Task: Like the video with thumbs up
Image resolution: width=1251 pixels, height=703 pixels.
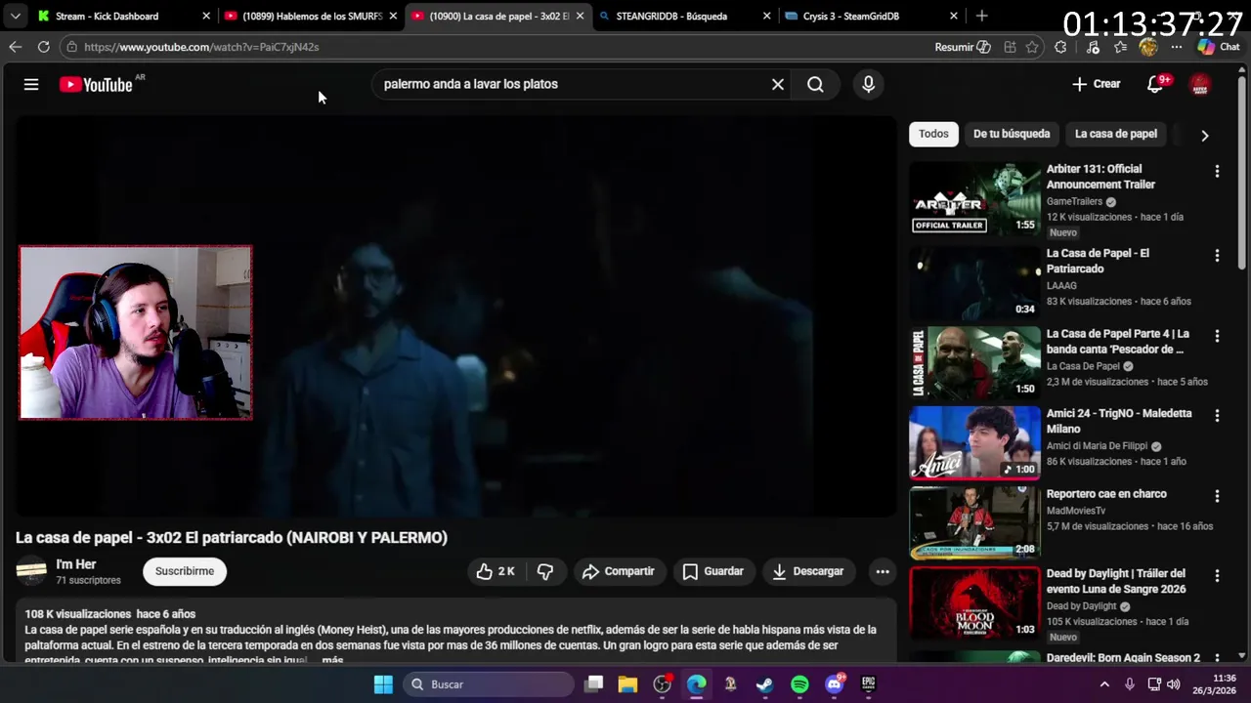Action: [x=496, y=571]
